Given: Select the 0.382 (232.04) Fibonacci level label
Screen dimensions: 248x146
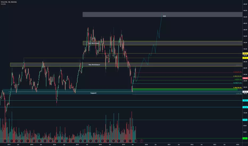Looking at the screenshot, I should tap(237, 76).
